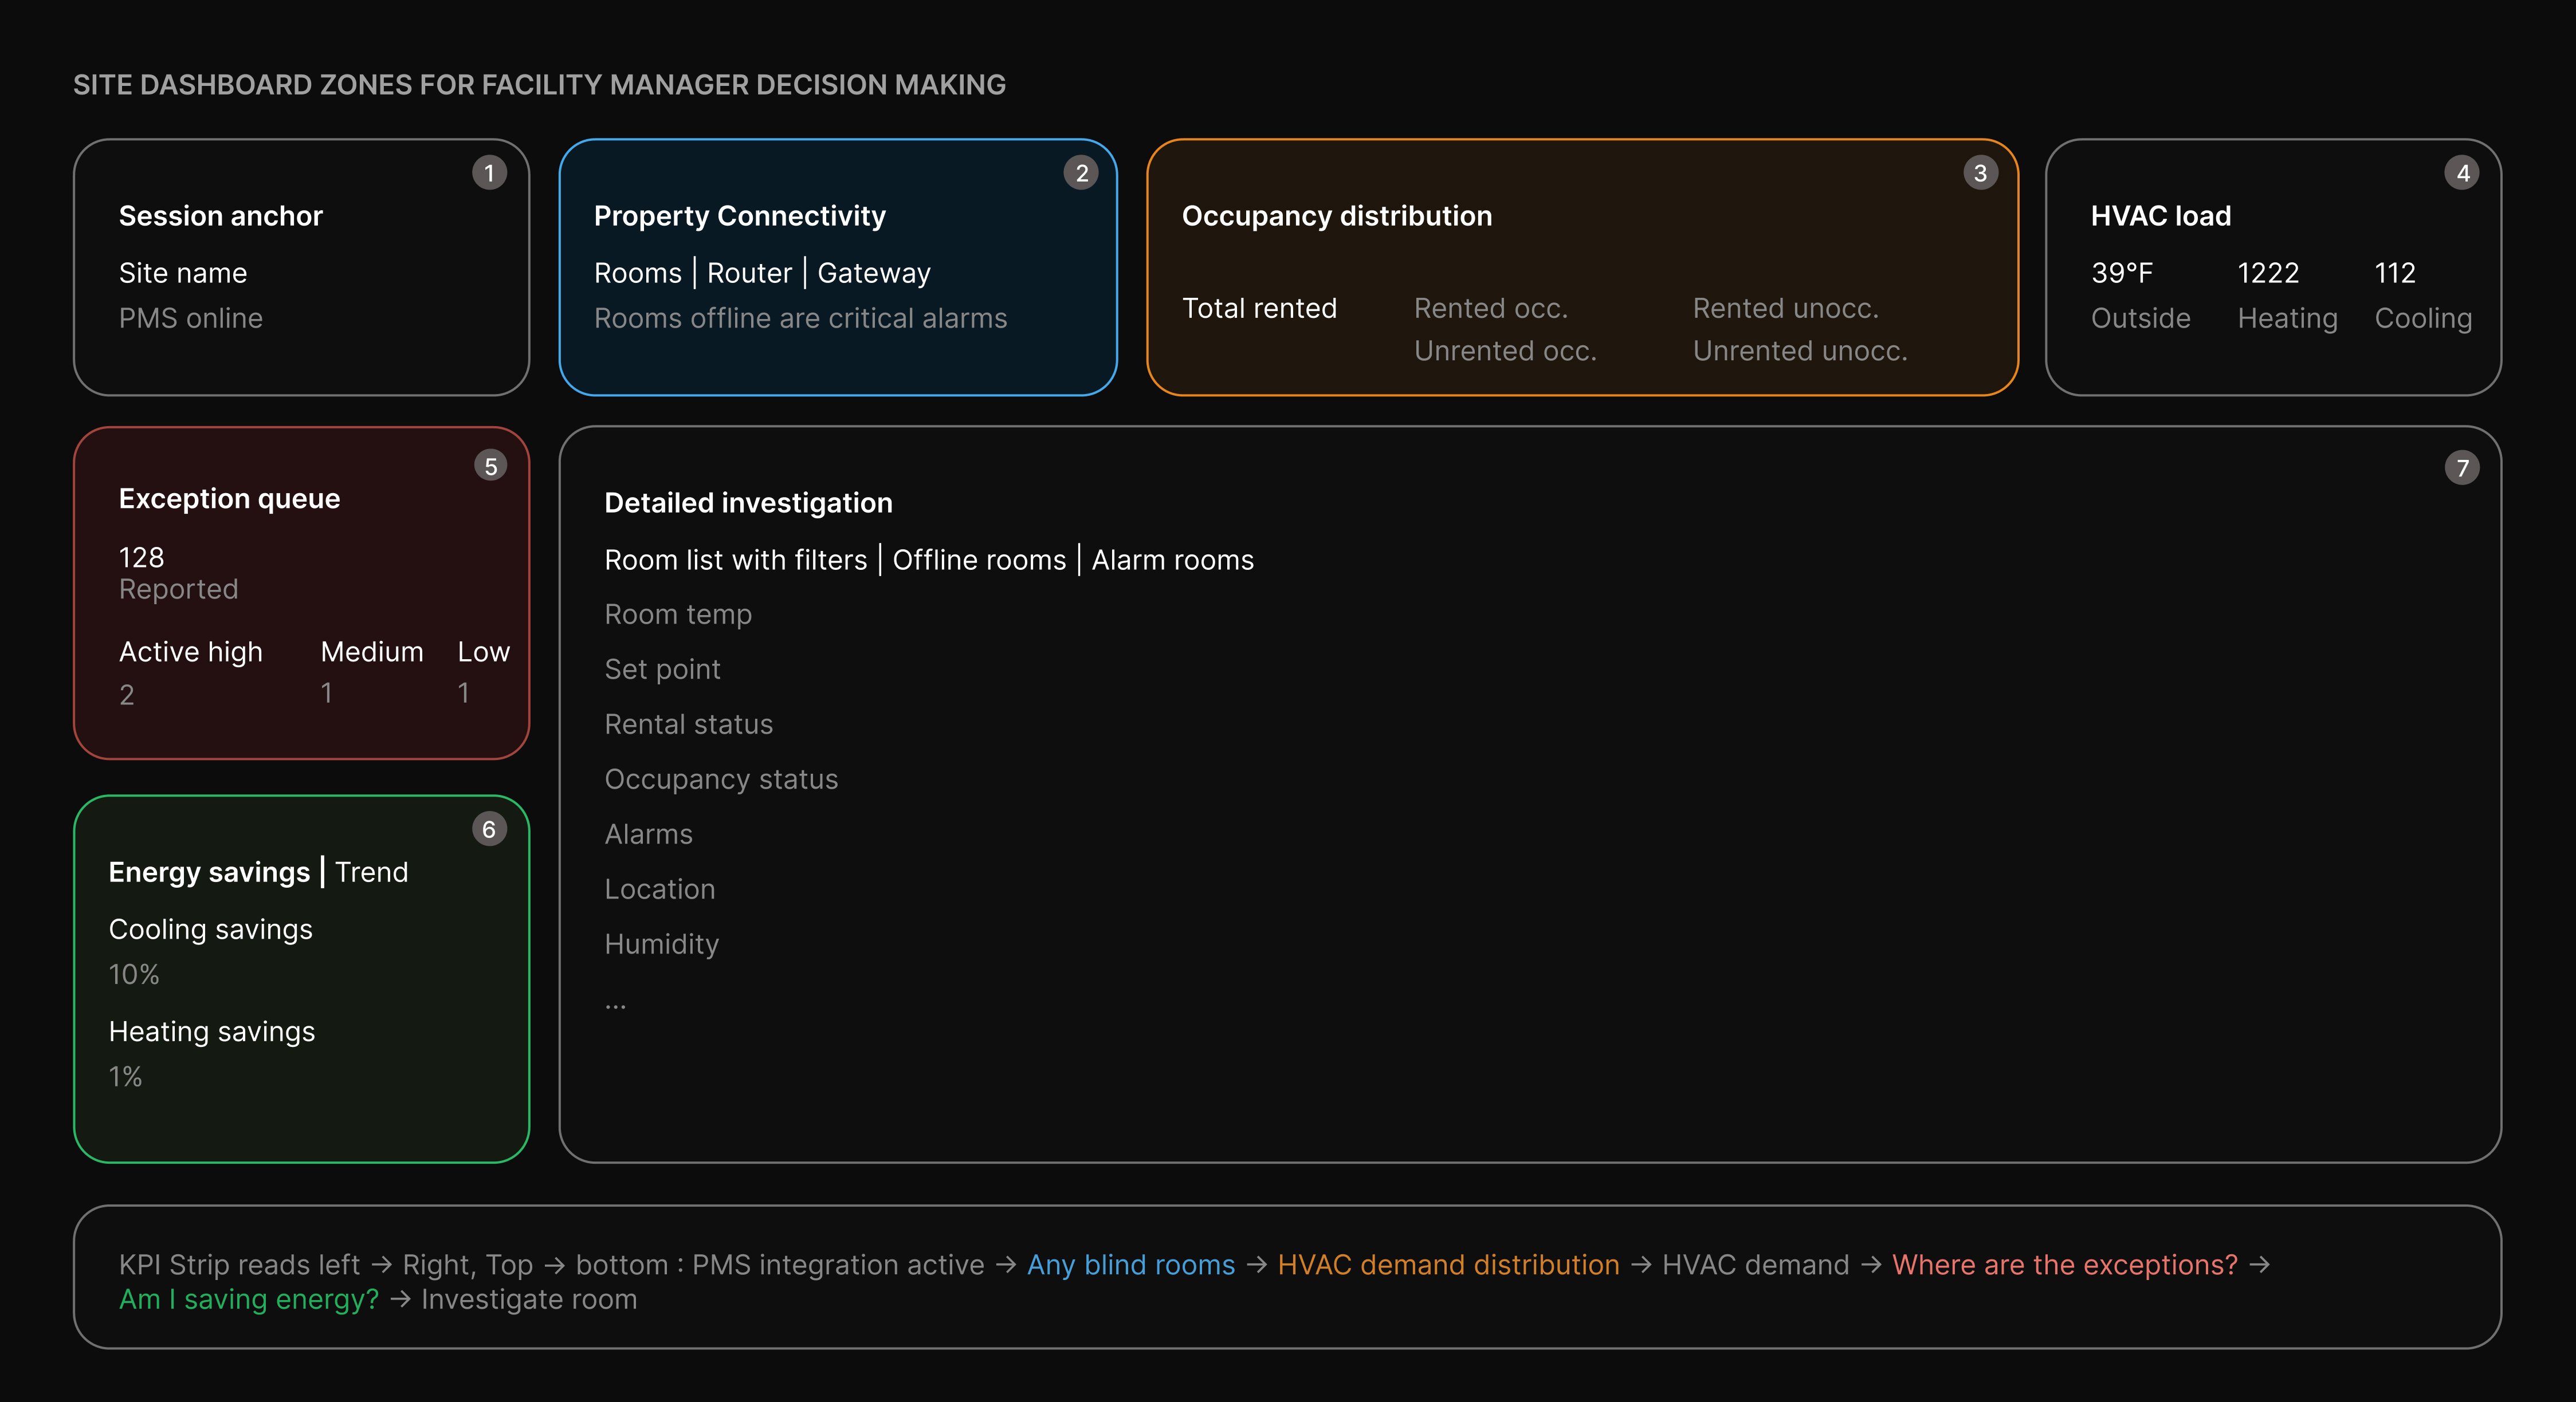The width and height of the screenshot is (2576, 1402).
Task: Click the zone 6 badge on Energy savings
Action: tap(489, 828)
